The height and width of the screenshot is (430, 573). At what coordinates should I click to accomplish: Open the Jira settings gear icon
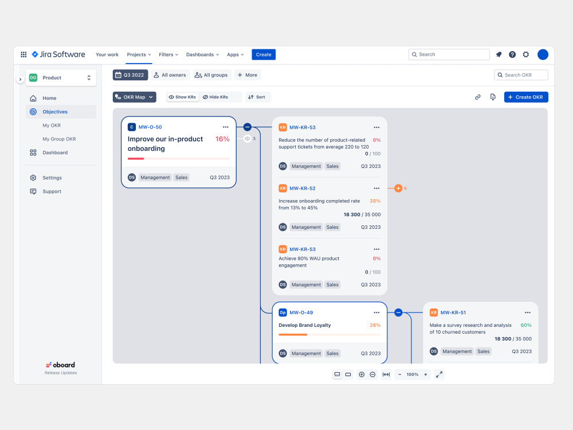pyautogui.click(x=526, y=54)
